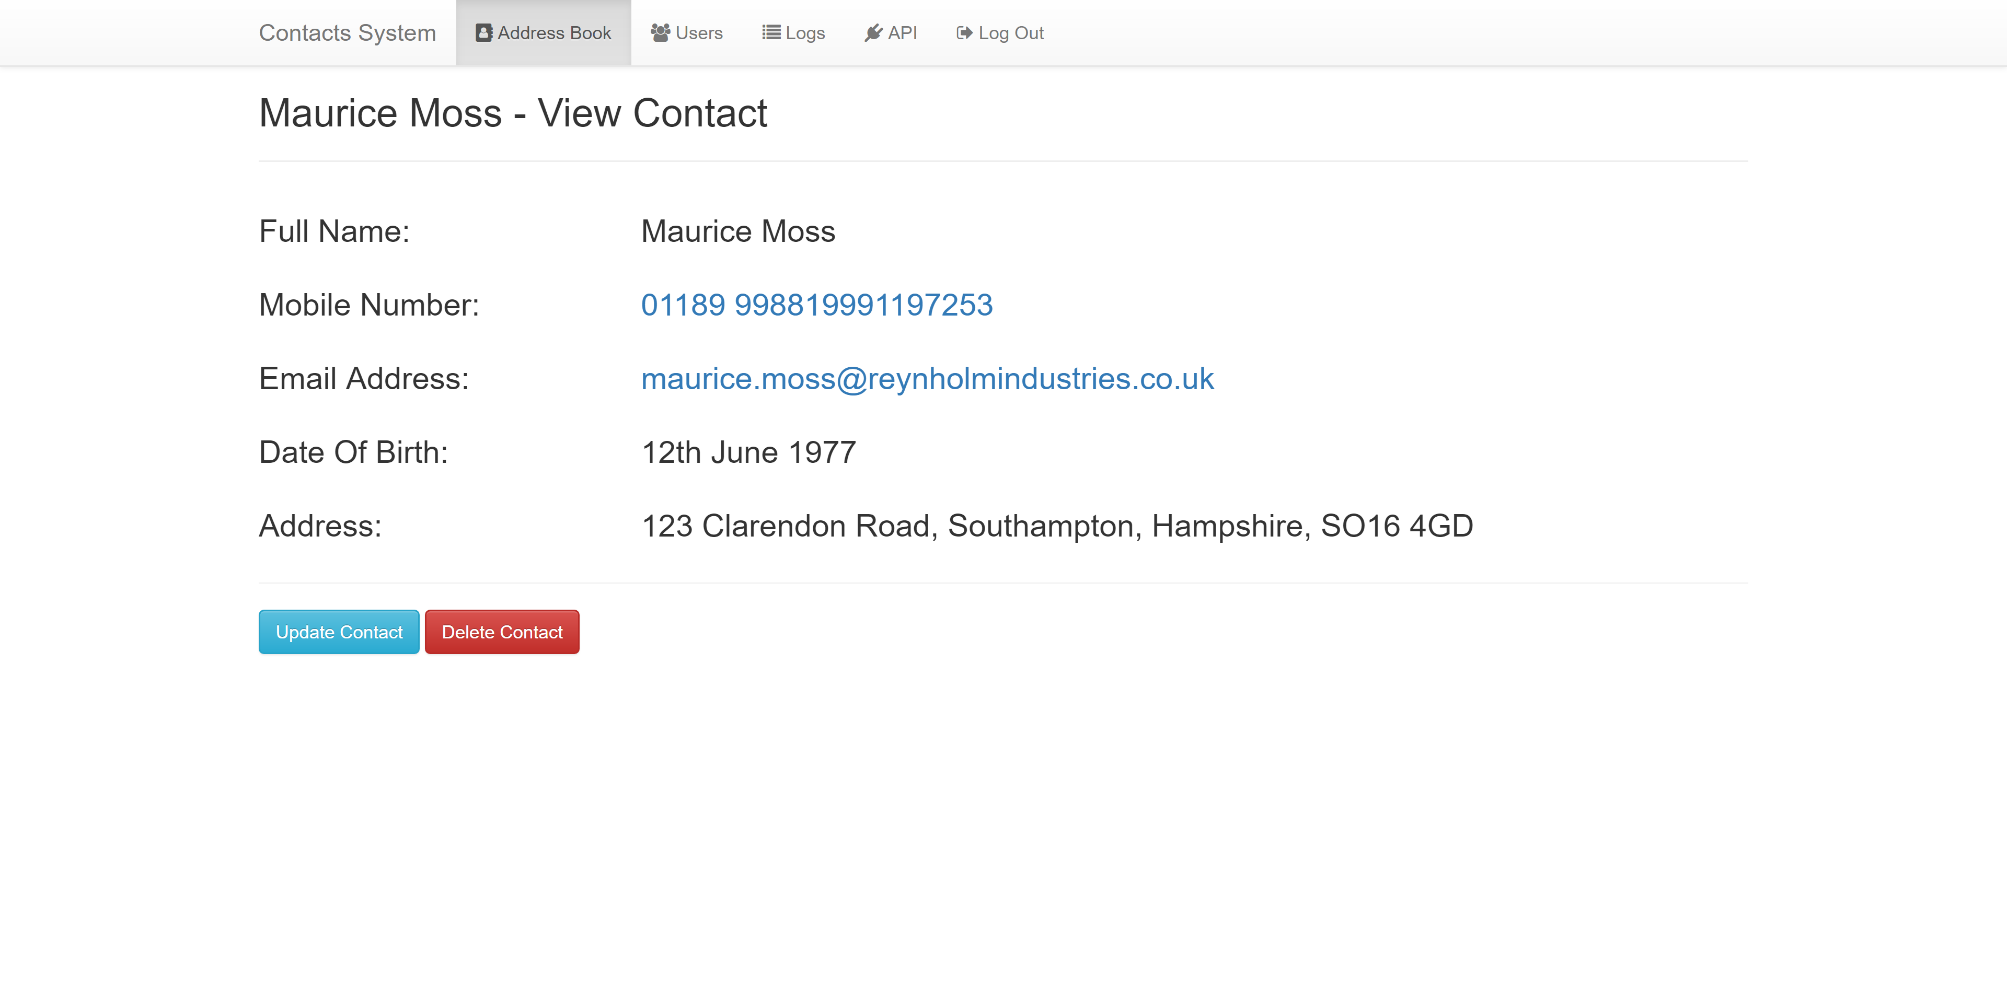The image size is (2007, 990).
Task: Select the API navigation item
Action: [x=891, y=33]
